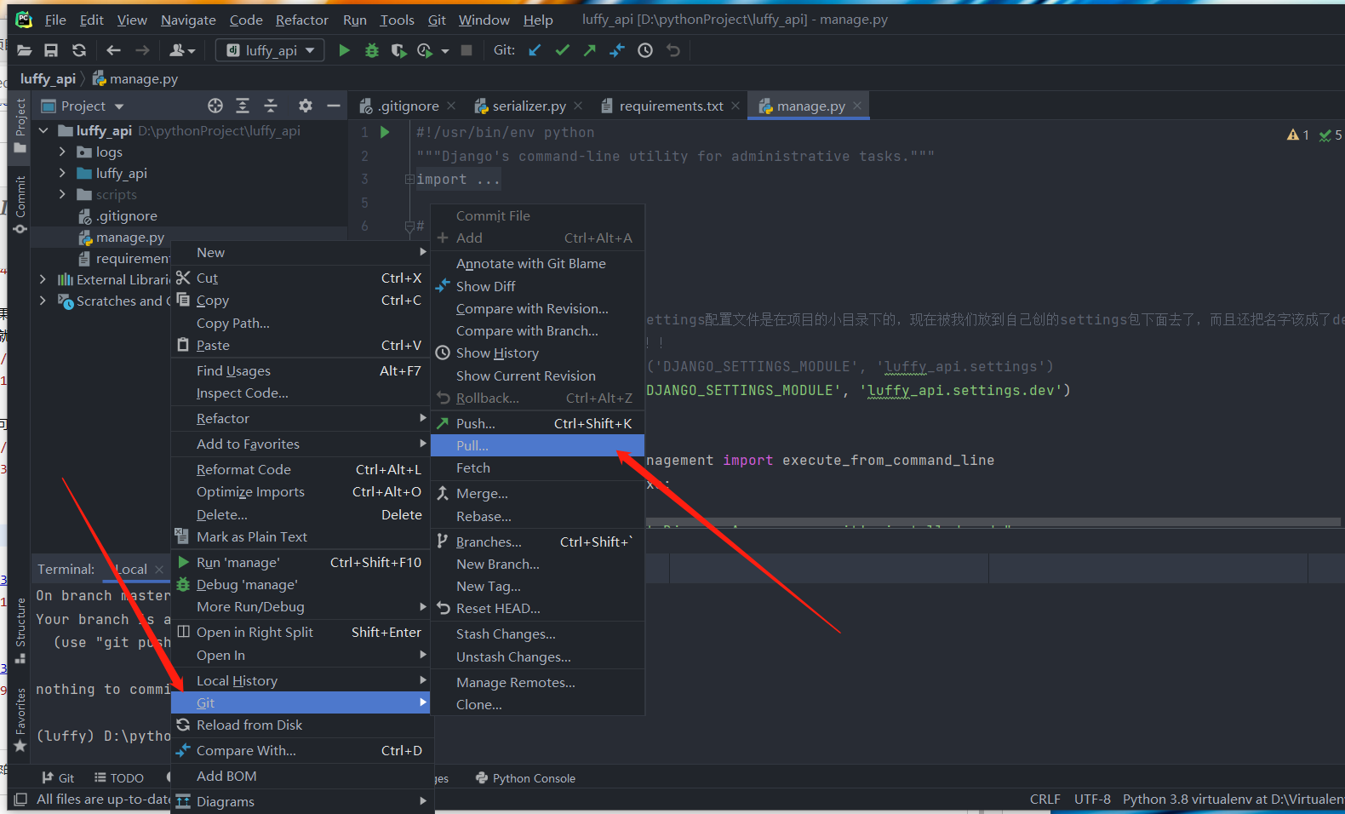Select Show History in the Git submenu
The width and height of the screenshot is (1345, 814).
(x=538, y=353)
